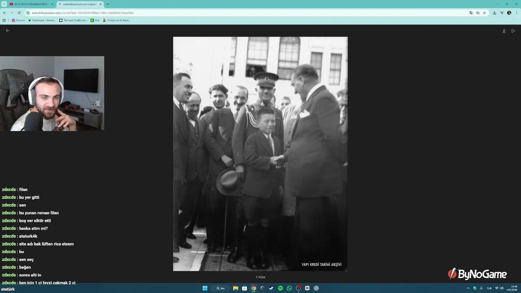The height and width of the screenshot is (293, 521).
Task: Download the photo from the gallery viewer
Action: (x=504, y=31)
